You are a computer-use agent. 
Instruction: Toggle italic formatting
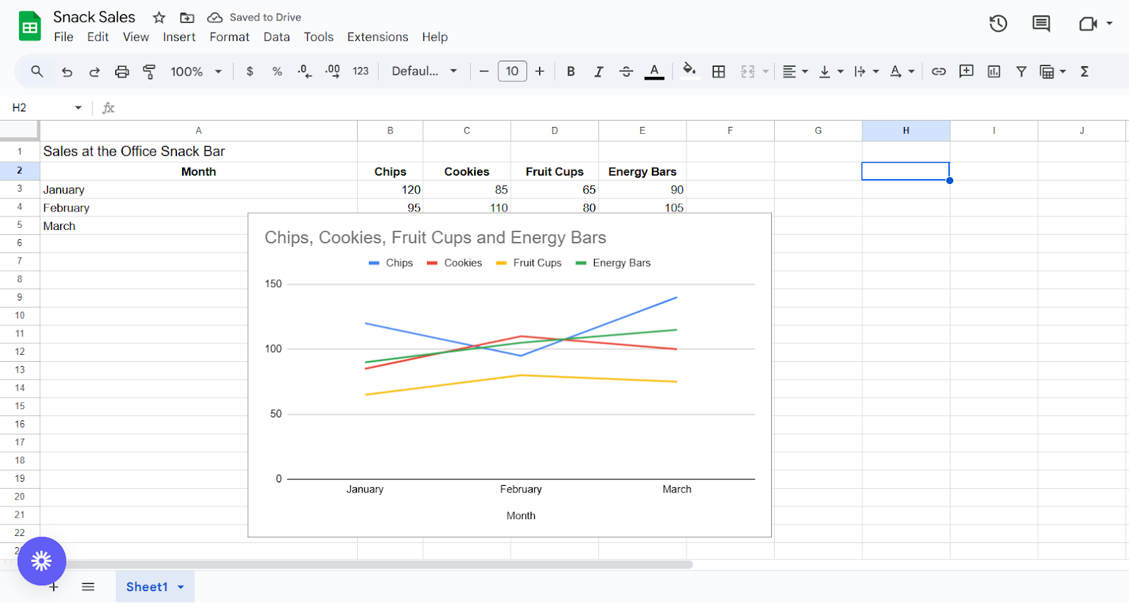pos(598,71)
